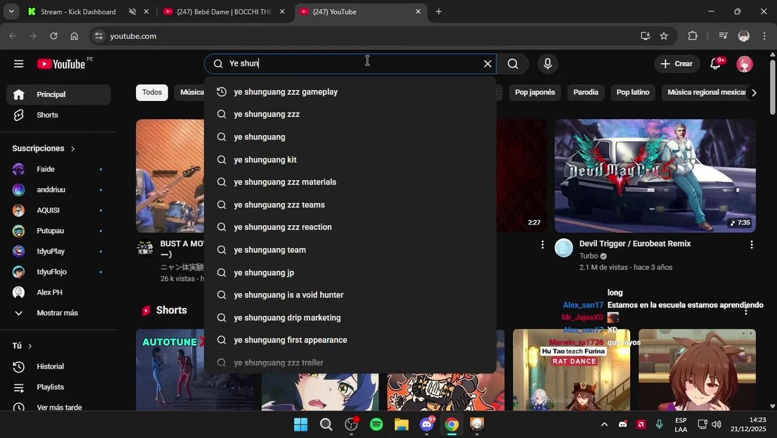Unmute the Kick Dashboard tab
Screen dimensions: 777x438
132,12
